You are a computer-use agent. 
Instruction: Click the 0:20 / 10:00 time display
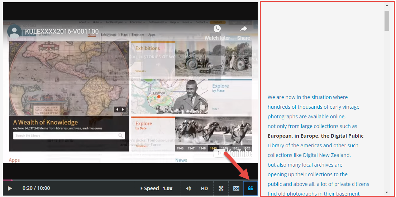pyautogui.click(x=36, y=188)
